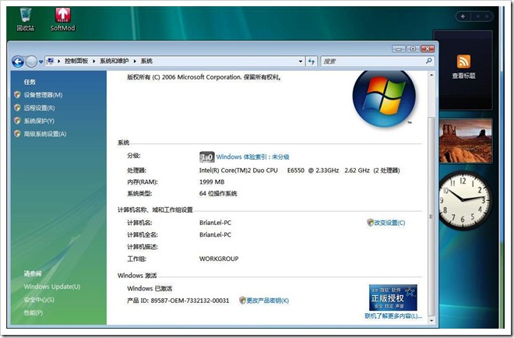The image size is (514, 338).
Task: Click shield icon beside 远程设置
Action: coord(17,107)
